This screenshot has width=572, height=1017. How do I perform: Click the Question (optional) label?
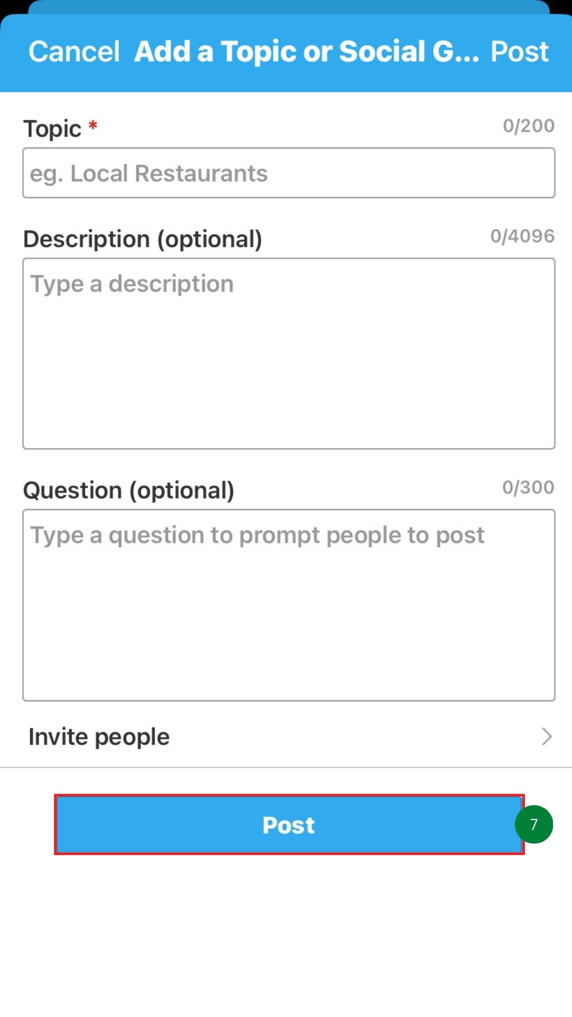click(x=129, y=490)
